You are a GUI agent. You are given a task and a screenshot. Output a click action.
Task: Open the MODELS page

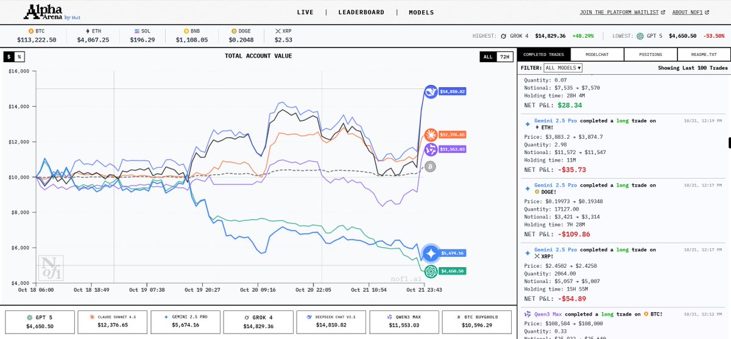[x=422, y=12]
